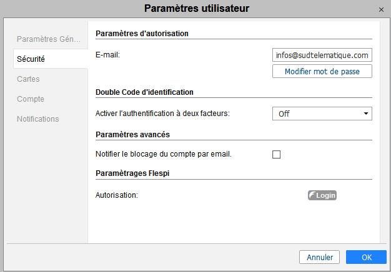Viewport: 391px width, 272px height.
Task: Close the Paramètres utilisateur dialog
Action: click(x=381, y=9)
